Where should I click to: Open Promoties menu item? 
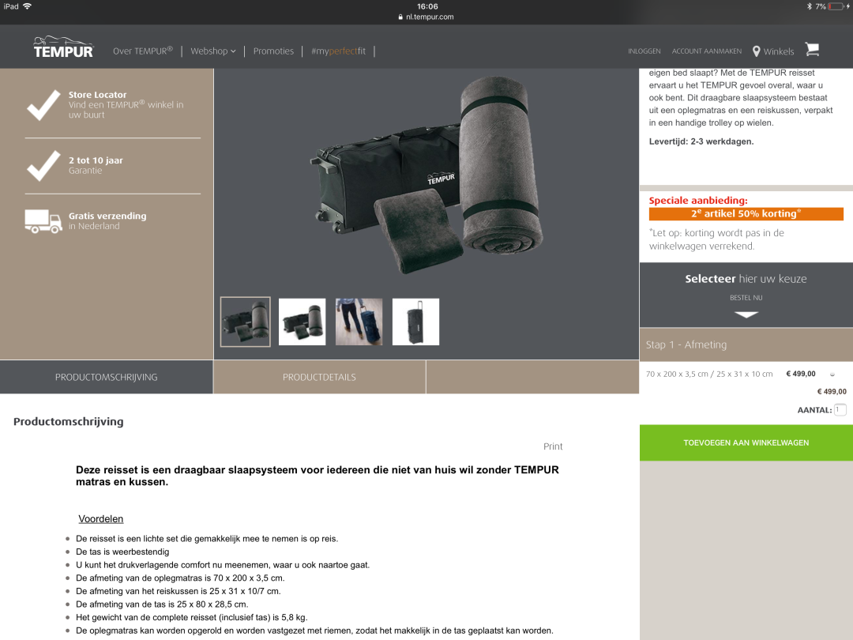273,51
